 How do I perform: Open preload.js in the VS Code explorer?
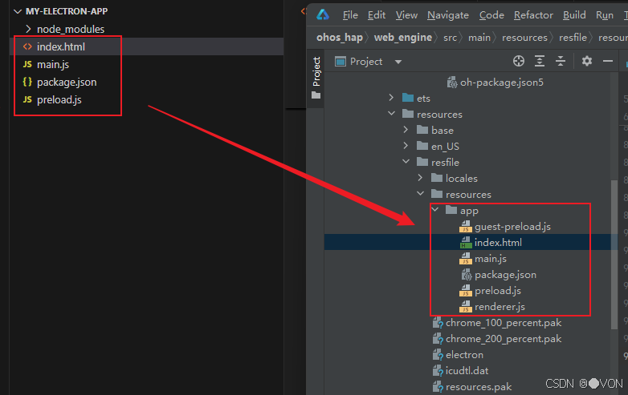point(59,100)
